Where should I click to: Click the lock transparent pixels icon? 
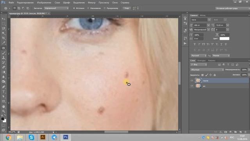202,75
